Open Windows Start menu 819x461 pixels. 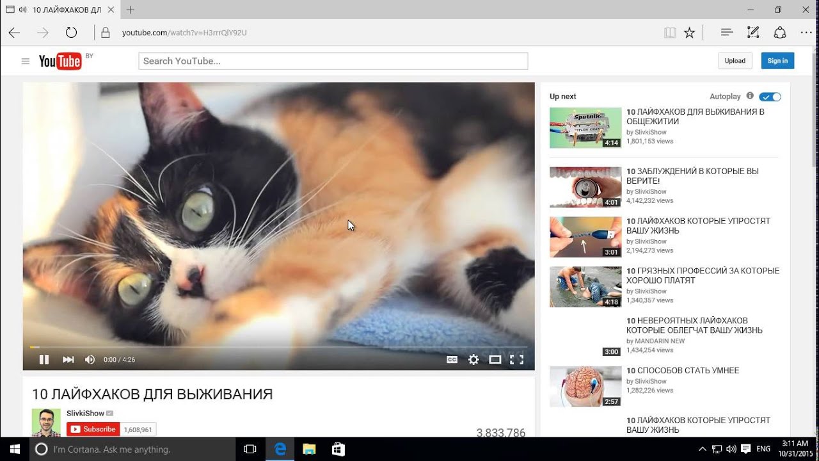tap(15, 449)
